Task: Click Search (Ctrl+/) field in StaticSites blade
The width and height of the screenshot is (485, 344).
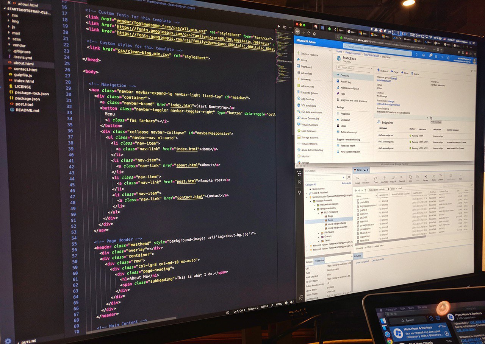Action: (353, 68)
